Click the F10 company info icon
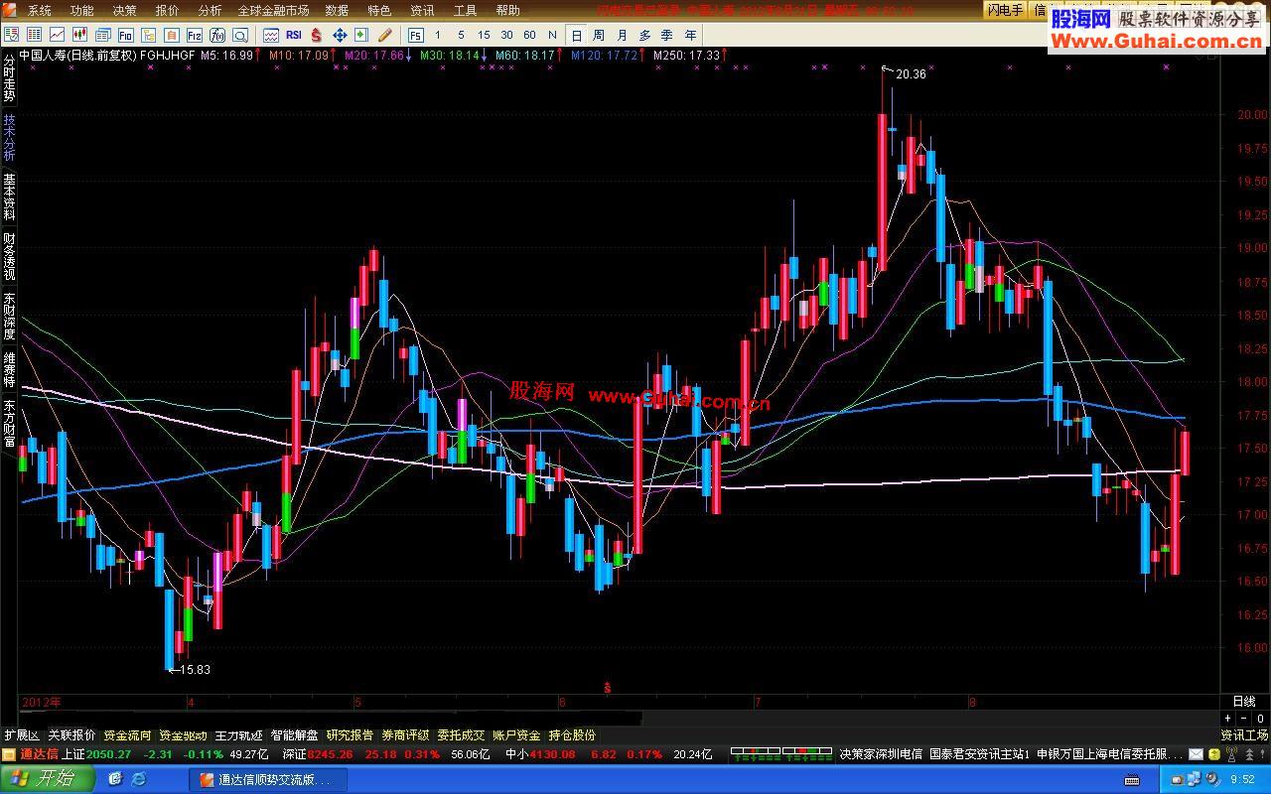Screen dimensions: 1271x794 pyautogui.click(x=125, y=35)
